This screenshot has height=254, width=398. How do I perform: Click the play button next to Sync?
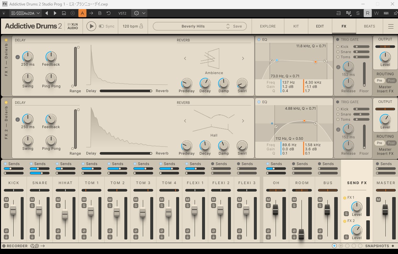tap(91, 26)
